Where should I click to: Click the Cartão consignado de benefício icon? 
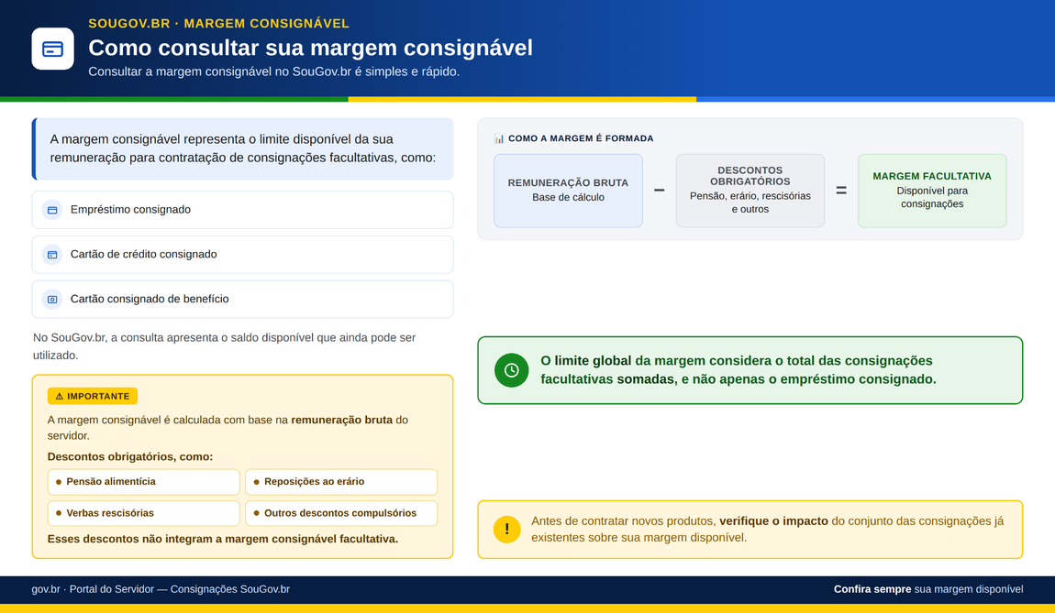click(x=51, y=299)
